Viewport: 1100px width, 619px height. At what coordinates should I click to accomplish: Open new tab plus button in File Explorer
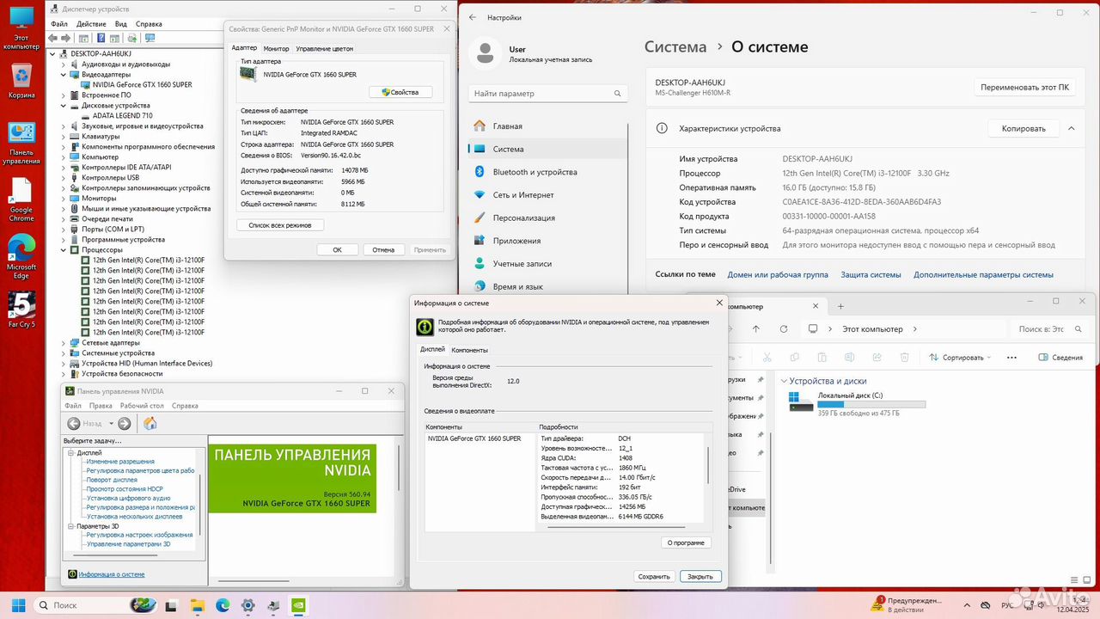click(840, 306)
